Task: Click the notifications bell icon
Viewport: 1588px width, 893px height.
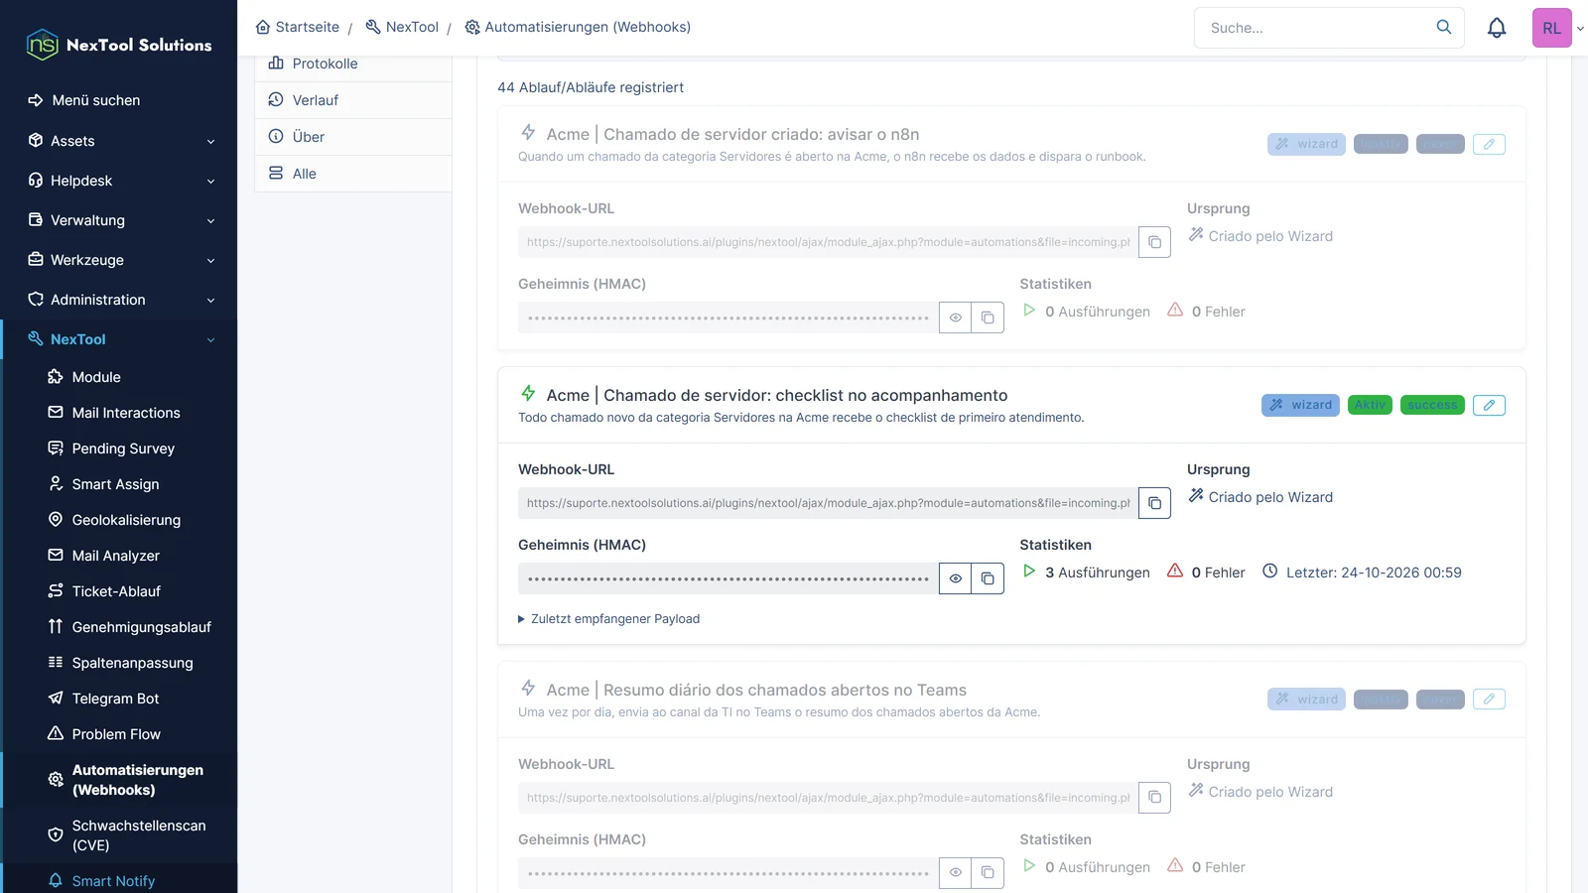Action: coord(1497,28)
